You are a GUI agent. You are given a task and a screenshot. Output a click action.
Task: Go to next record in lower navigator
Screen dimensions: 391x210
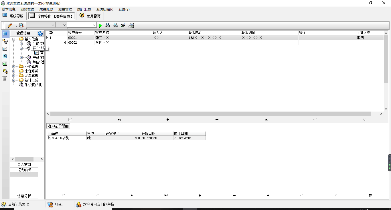pos(132,195)
